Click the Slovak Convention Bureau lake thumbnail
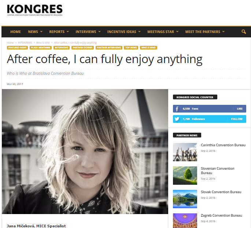 (x=185, y=199)
